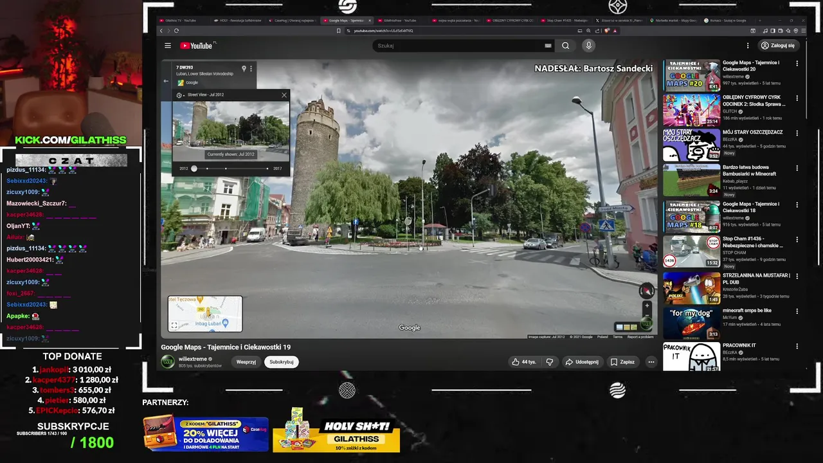This screenshot has width=823, height=463.
Task: Open YouTube settings three-dot menu
Action: click(x=748, y=46)
